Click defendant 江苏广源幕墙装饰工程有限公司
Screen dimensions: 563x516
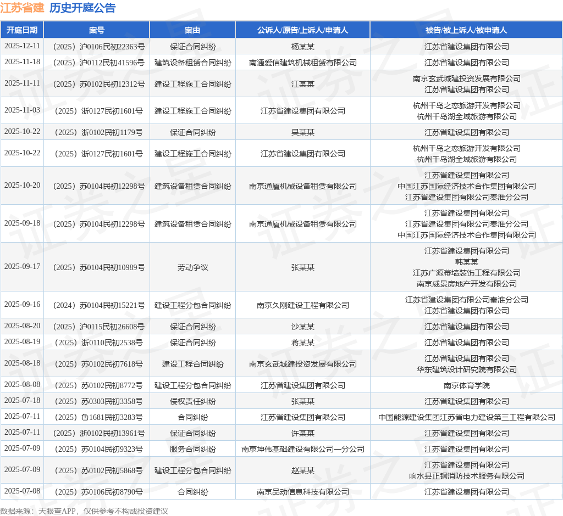tap(466, 273)
